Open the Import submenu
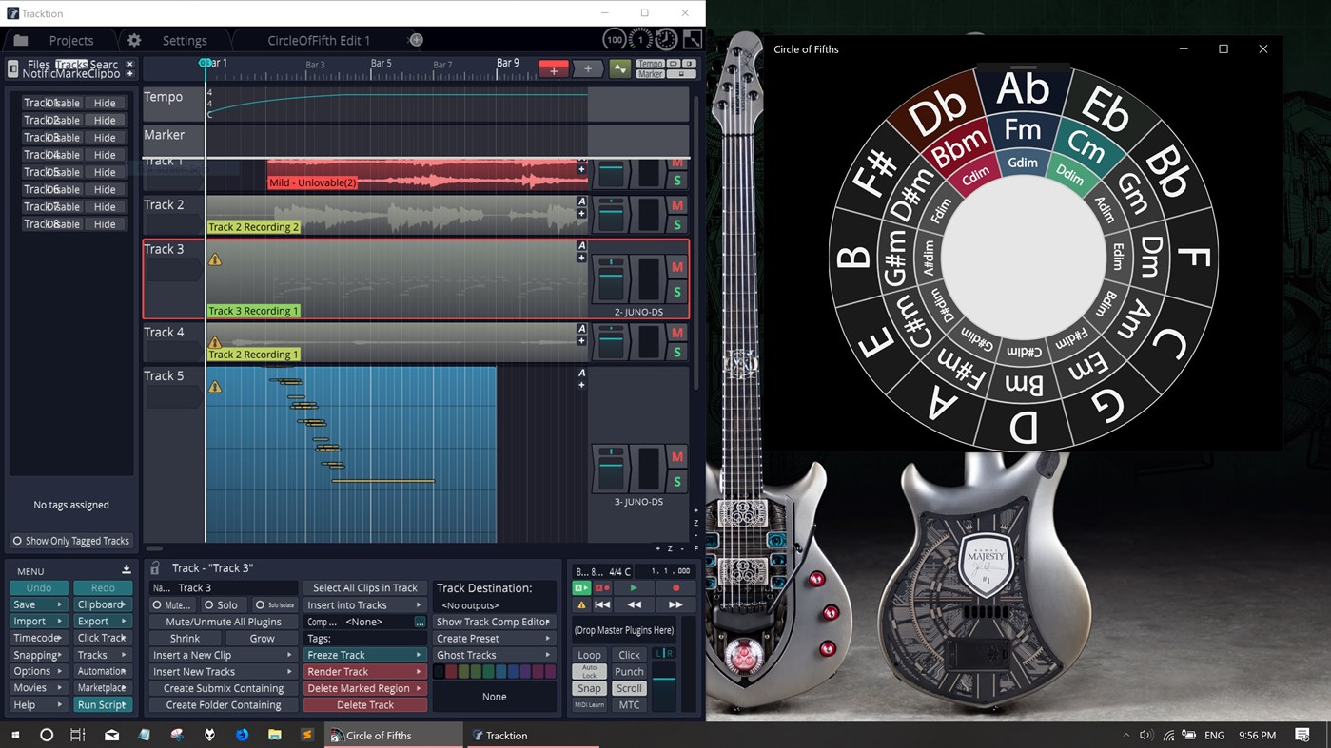This screenshot has width=1331, height=748. point(38,621)
